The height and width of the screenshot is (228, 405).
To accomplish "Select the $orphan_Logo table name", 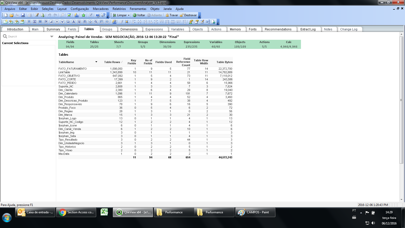I will tap(67, 118).
